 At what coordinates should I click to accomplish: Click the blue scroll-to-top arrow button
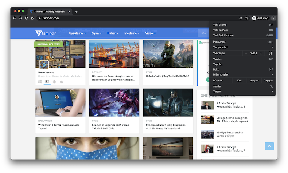tap(269, 146)
